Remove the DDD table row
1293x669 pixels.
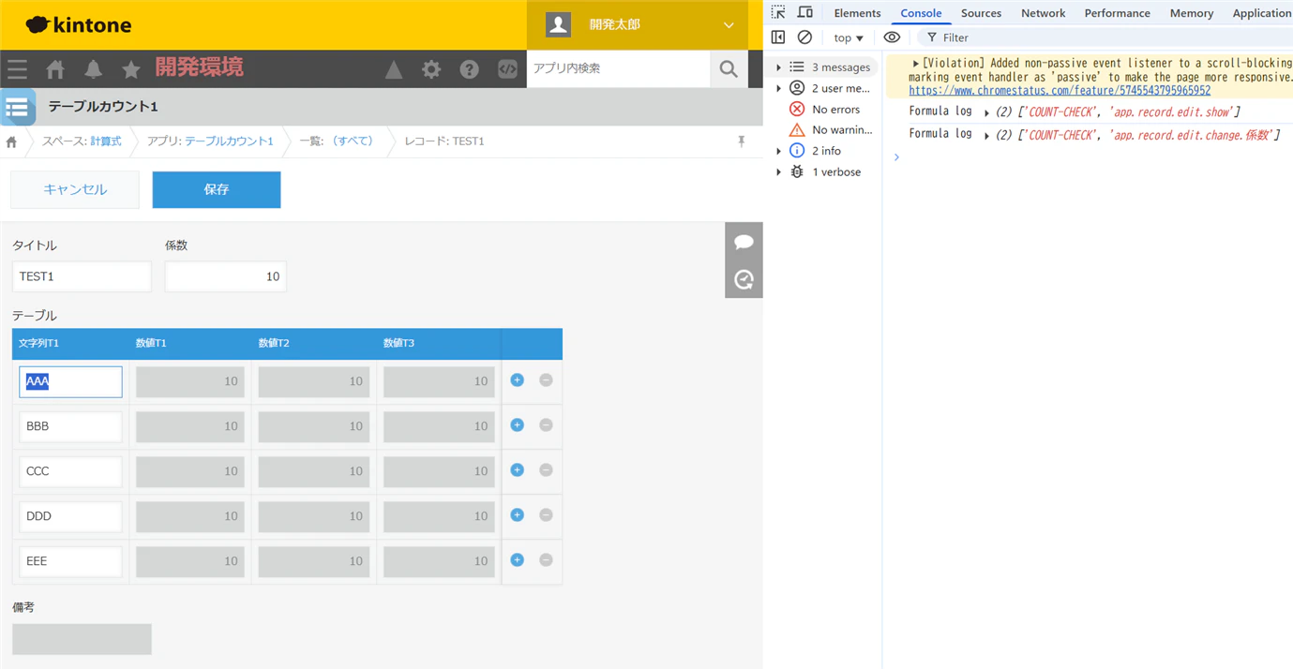point(546,515)
